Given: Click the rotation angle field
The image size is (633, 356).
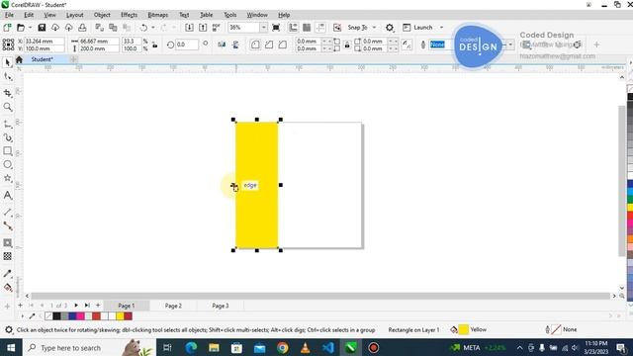Looking at the screenshot, I should 187,44.
